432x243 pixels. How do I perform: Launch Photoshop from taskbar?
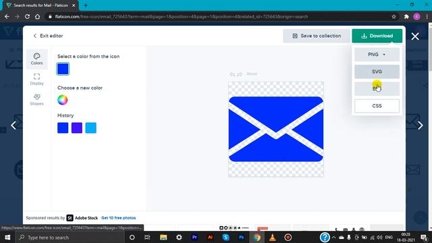[242, 237]
